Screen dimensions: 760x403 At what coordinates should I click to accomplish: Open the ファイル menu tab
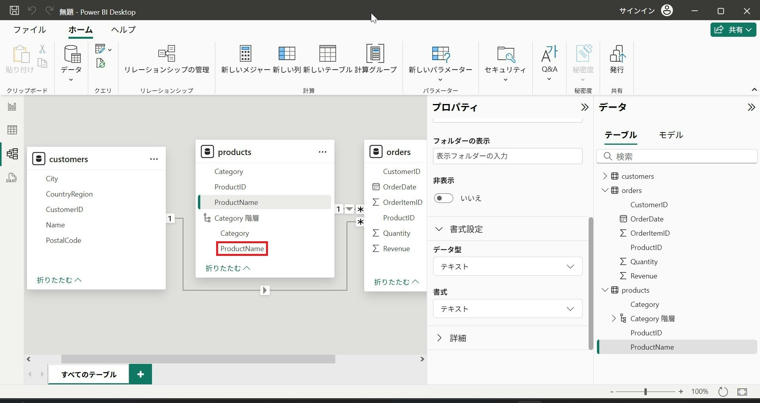[30, 30]
